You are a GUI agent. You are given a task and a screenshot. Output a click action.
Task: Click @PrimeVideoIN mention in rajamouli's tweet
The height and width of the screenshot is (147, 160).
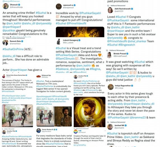[x=76, y=24]
